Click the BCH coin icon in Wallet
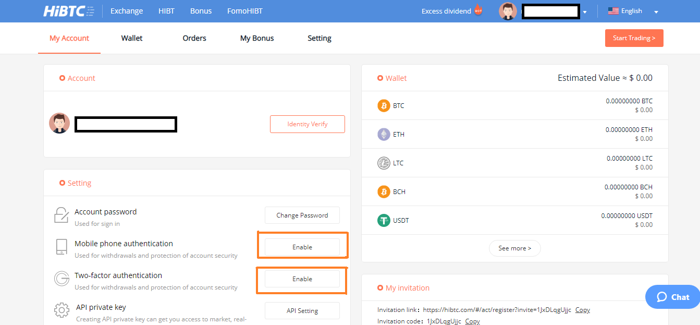This screenshot has height=325, width=700. 384,192
